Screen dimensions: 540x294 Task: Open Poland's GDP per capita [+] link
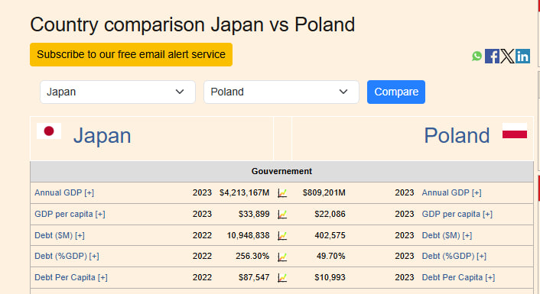(457, 214)
